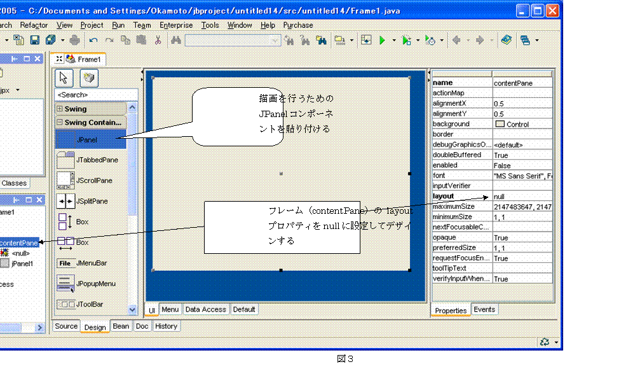Click the Save file toolbar icon
The height and width of the screenshot is (369, 621).
pos(35,40)
